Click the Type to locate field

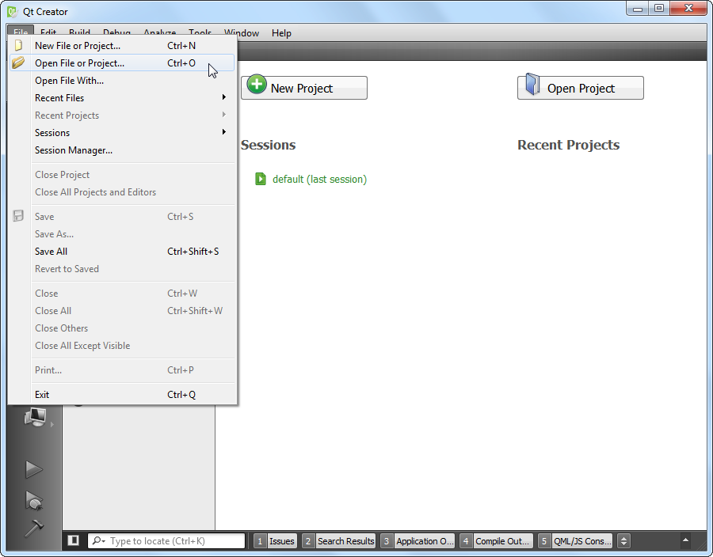tap(166, 540)
